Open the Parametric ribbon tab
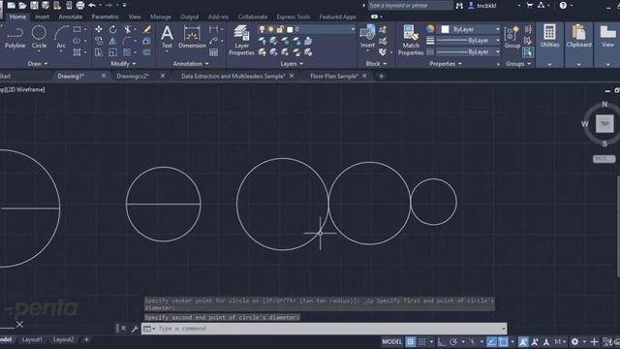This screenshot has width=620, height=349. pyautogui.click(x=106, y=16)
